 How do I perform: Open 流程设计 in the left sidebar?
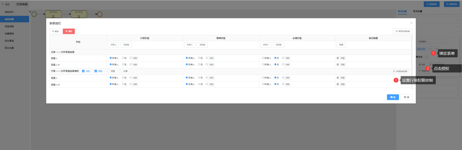(x=9, y=12)
